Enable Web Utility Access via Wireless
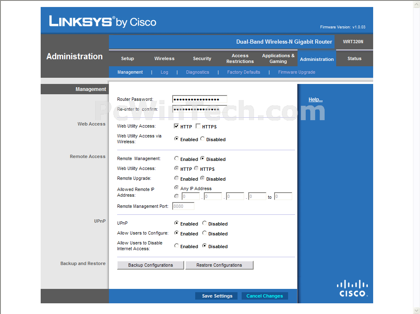This screenshot has height=314, width=420. click(x=176, y=139)
